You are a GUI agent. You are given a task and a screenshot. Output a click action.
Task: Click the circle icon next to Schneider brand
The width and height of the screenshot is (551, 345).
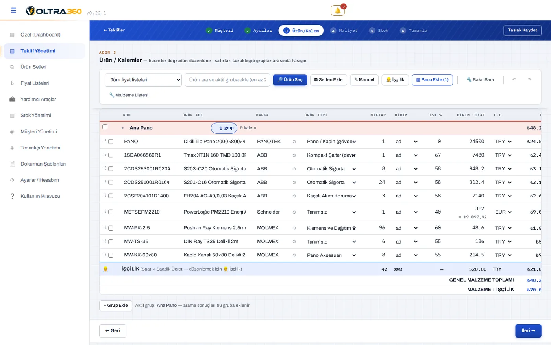(294, 212)
